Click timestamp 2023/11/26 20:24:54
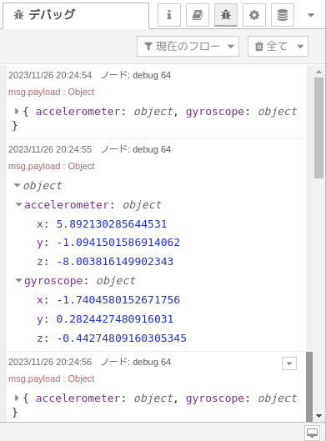The image size is (326, 441). [50, 75]
